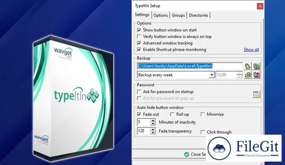Check the Click through option

coord(202,132)
